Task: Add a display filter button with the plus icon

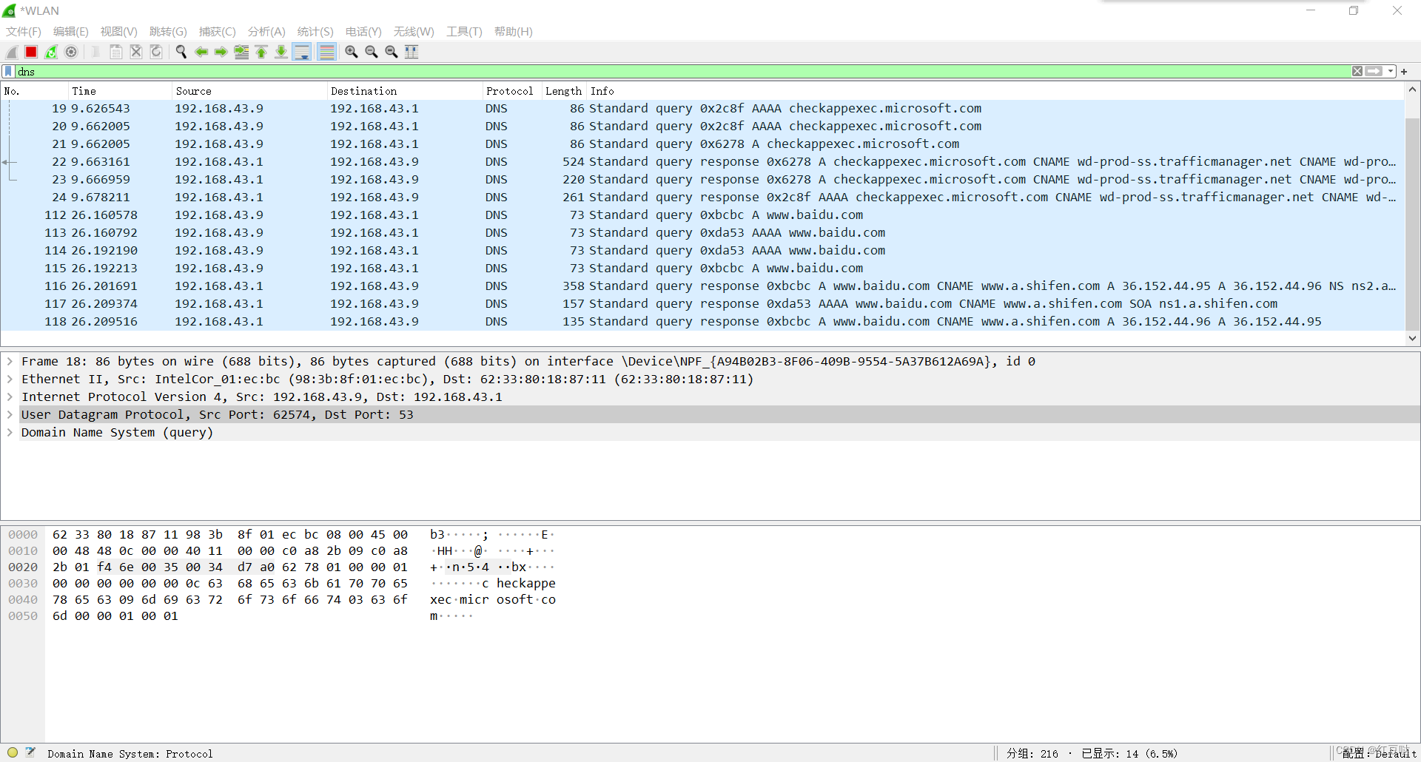Action: pos(1404,72)
